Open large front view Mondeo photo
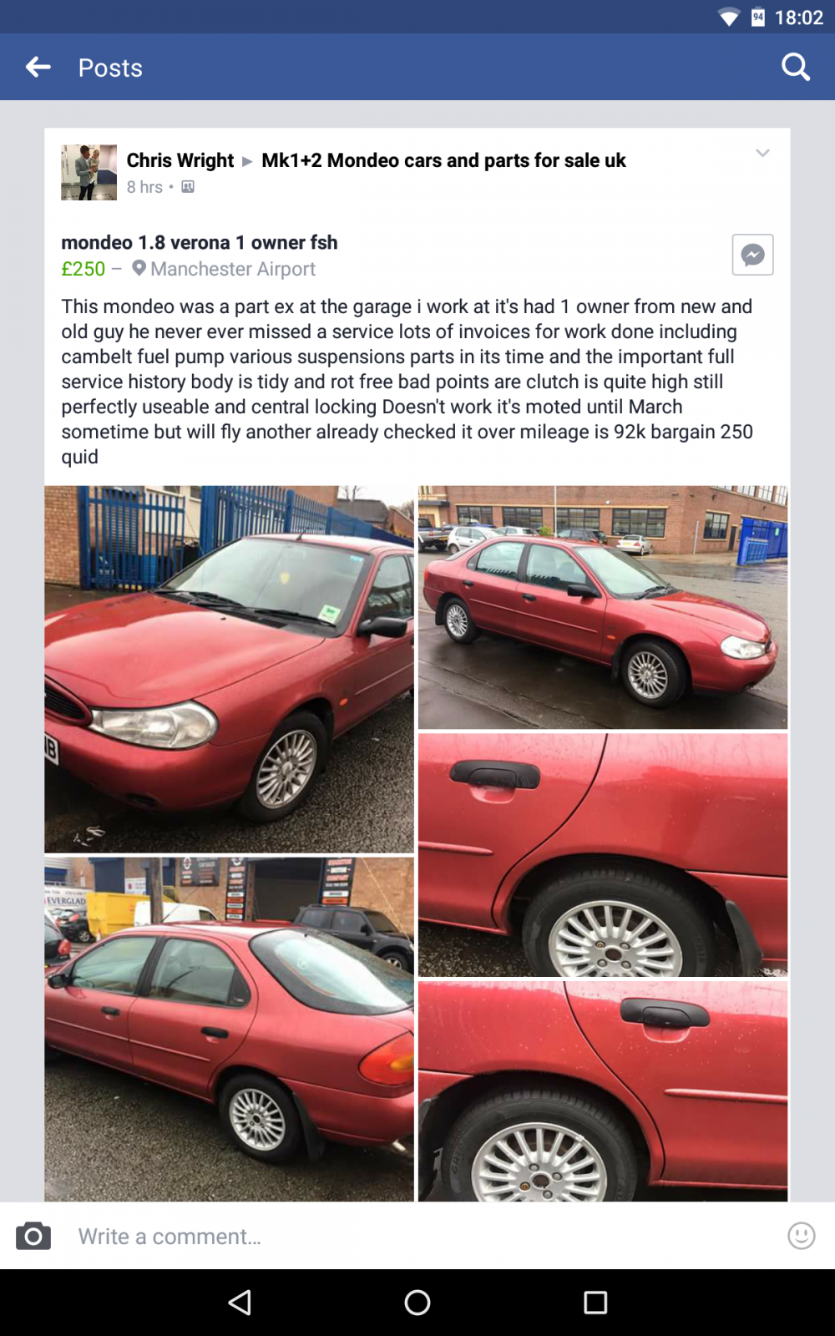This screenshot has height=1336, width=835. click(229, 669)
